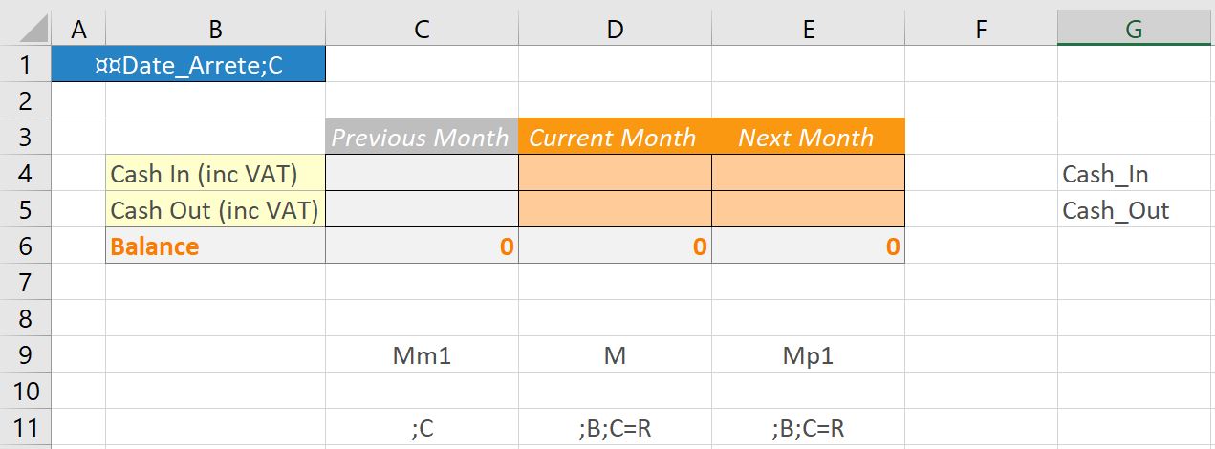The width and height of the screenshot is (1215, 449).
Task: Select the Next Month header cell
Action: [x=808, y=137]
